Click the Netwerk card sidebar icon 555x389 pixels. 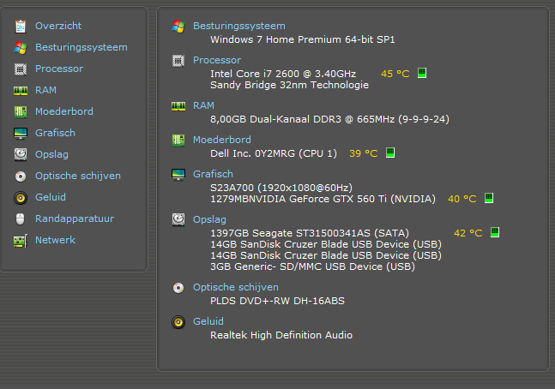(21, 241)
